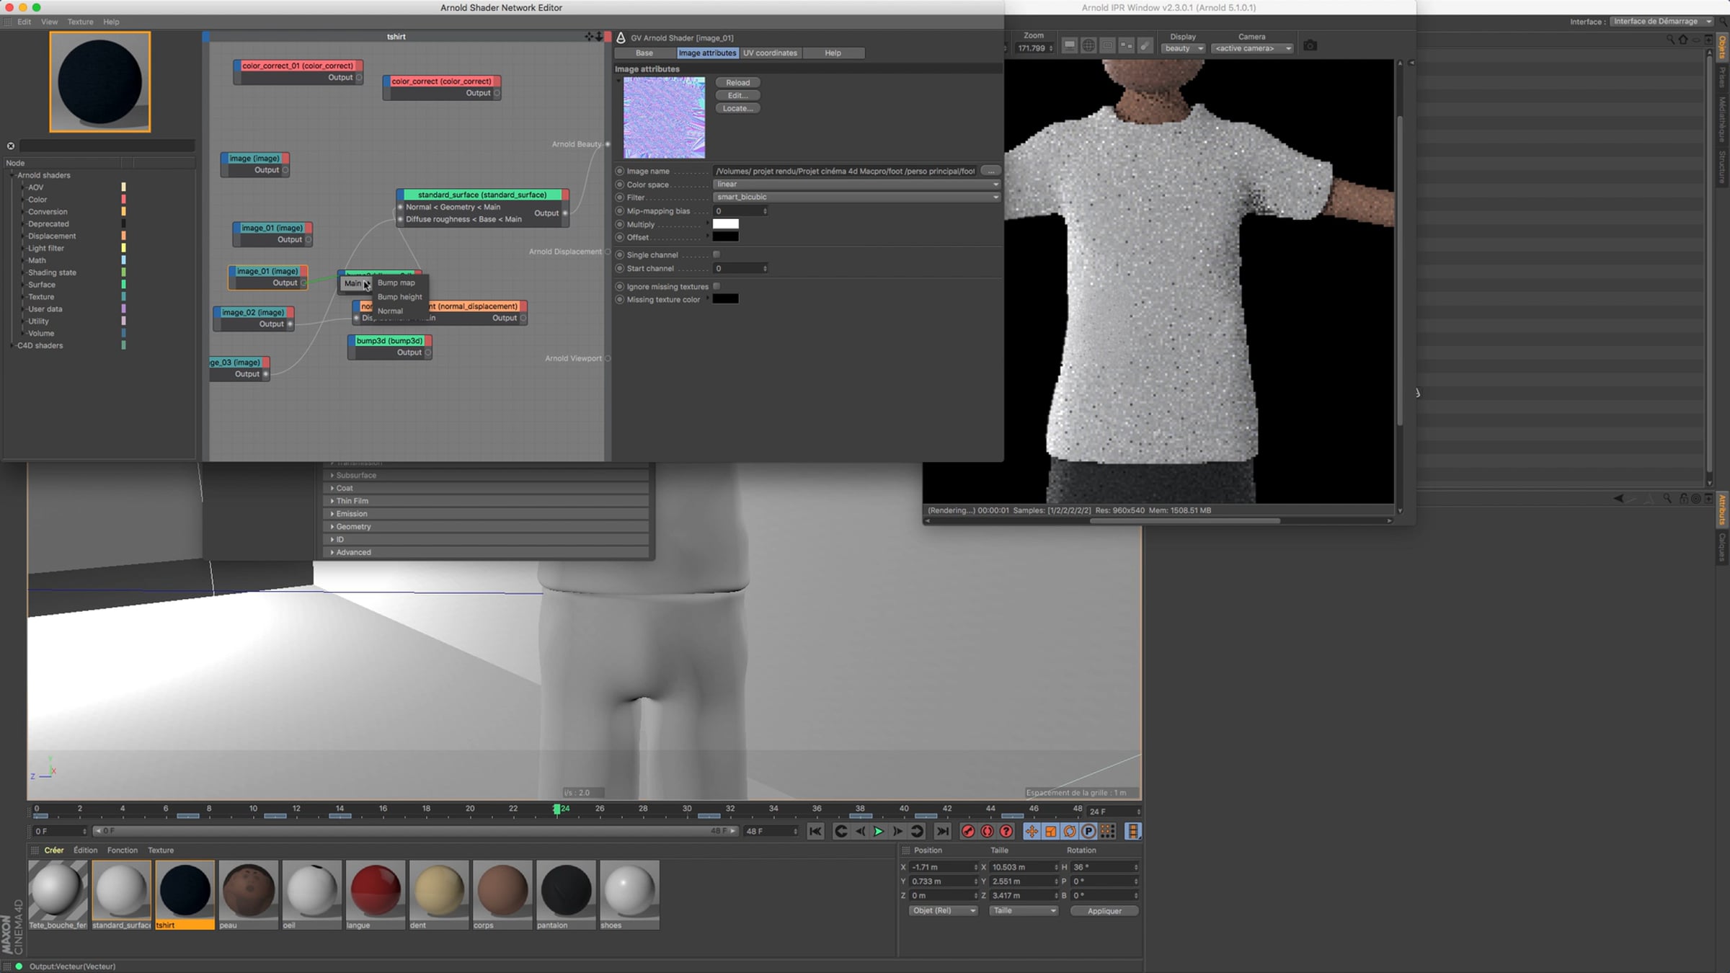
Task: Click the Image name path field
Action: pyautogui.click(x=846, y=171)
